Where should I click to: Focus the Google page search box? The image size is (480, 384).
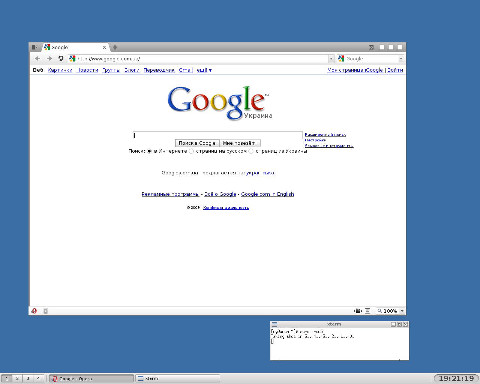218,135
